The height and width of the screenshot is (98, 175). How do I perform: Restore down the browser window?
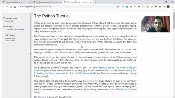tap(166, 2)
